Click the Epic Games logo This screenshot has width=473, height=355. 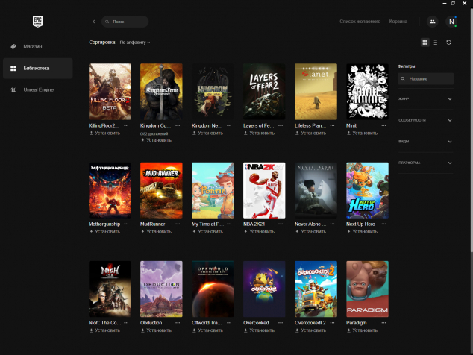point(38,22)
